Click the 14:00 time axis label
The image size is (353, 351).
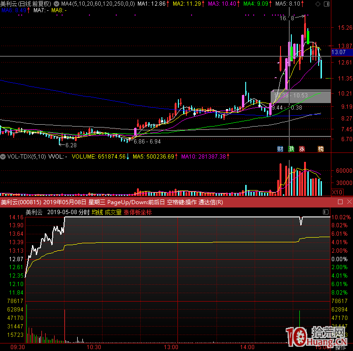[x=247, y=347]
